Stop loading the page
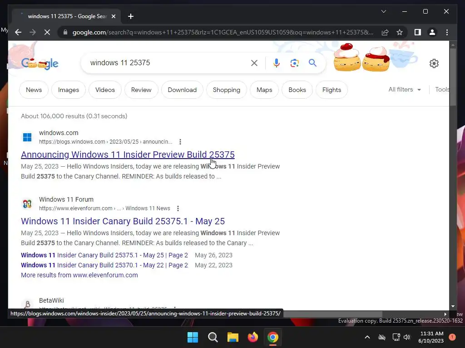The image size is (465, 348). (x=47, y=32)
